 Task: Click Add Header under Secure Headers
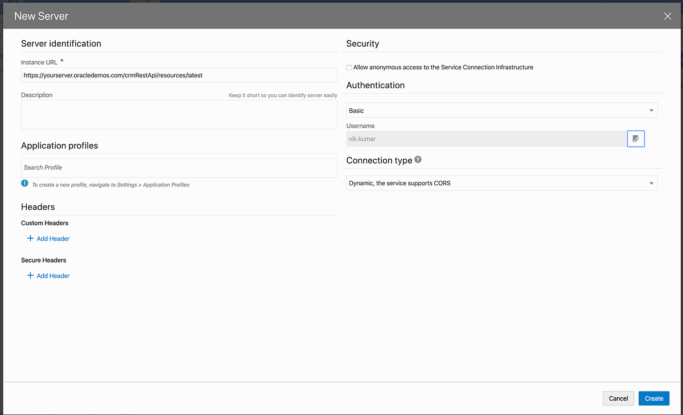[52, 275]
